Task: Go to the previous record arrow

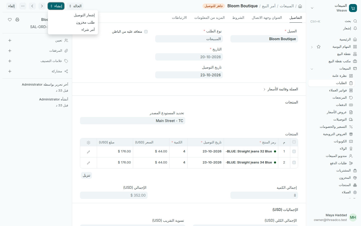Action: click(42, 6)
